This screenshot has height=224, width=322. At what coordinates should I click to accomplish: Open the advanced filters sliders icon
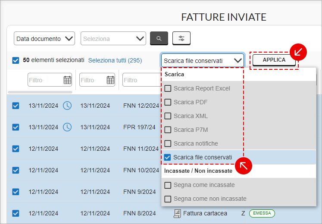pos(181,38)
